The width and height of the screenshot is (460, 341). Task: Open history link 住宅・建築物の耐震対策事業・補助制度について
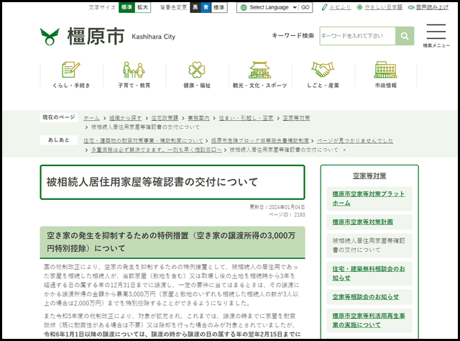point(143,141)
